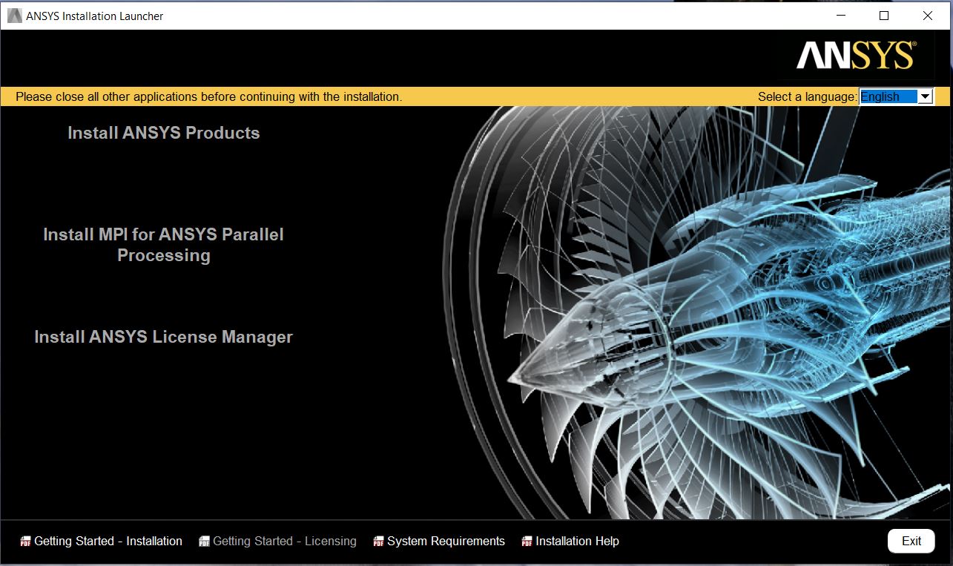Click the ANSYS icon in the title bar
Viewport: 953px width, 566px height.
13,14
